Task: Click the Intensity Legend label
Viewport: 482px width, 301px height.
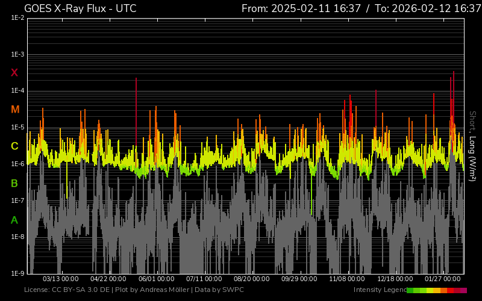Action: click(379, 290)
